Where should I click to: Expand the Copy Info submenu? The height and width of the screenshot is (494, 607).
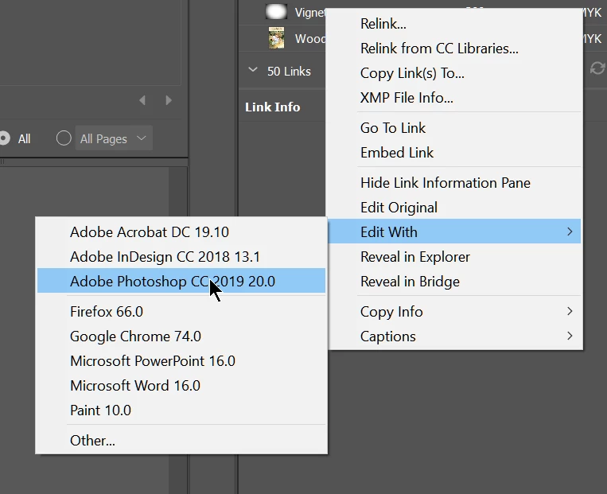click(x=454, y=312)
